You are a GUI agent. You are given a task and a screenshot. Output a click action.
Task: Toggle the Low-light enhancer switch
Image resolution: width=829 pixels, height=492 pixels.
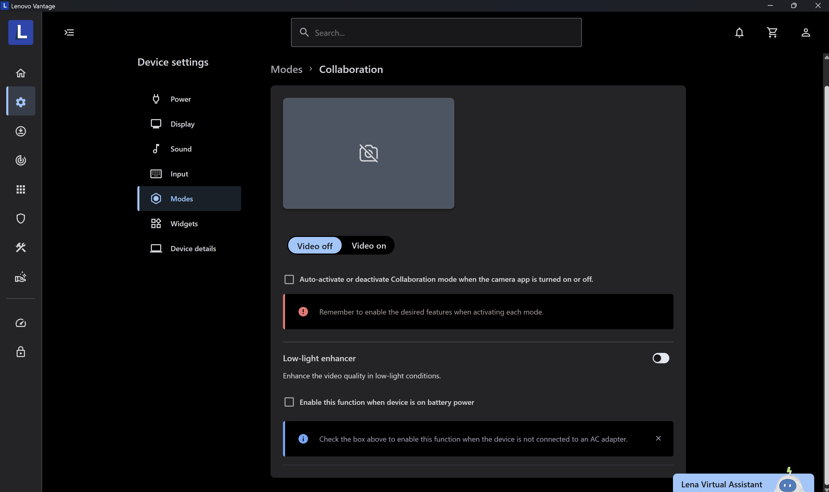coord(660,358)
